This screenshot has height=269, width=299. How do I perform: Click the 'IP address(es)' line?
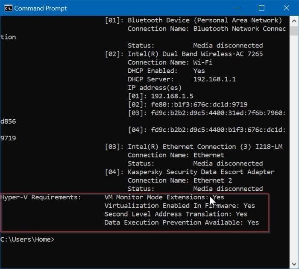[x=155, y=88]
